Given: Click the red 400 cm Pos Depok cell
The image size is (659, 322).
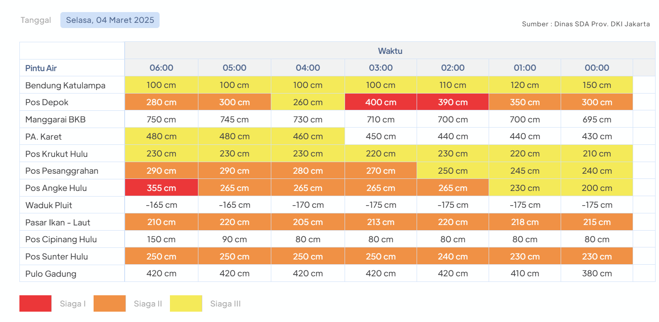Looking at the screenshot, I should (x=380, y=102).
